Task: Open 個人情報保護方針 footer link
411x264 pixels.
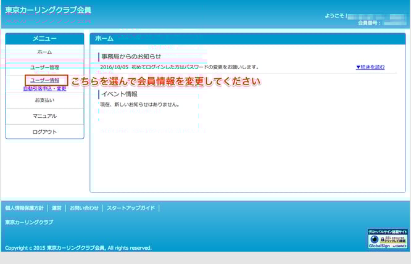Action: pos(24,208)
